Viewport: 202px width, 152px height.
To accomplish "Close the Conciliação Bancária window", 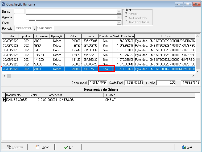I will [196, 4].
